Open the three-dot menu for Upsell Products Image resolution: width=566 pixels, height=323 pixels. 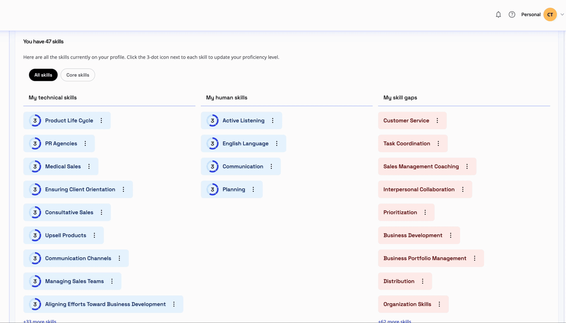coord(94,235)
